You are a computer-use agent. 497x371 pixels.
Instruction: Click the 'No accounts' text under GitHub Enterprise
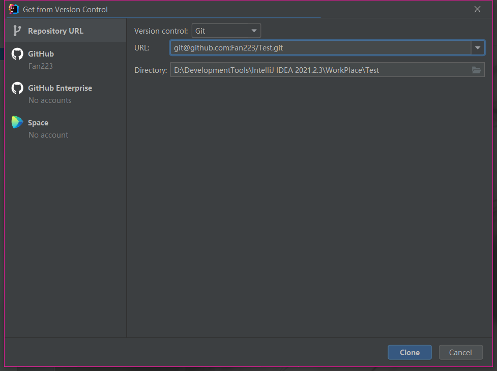[x=50, y=100]
